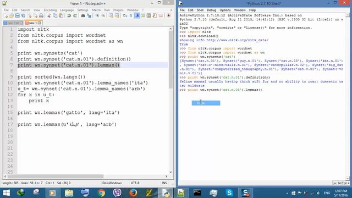Click the New file icon in Notepad++ toolbar
This screenshot has height=198, width=352.
pyautogui.click(x=6, y=15)
